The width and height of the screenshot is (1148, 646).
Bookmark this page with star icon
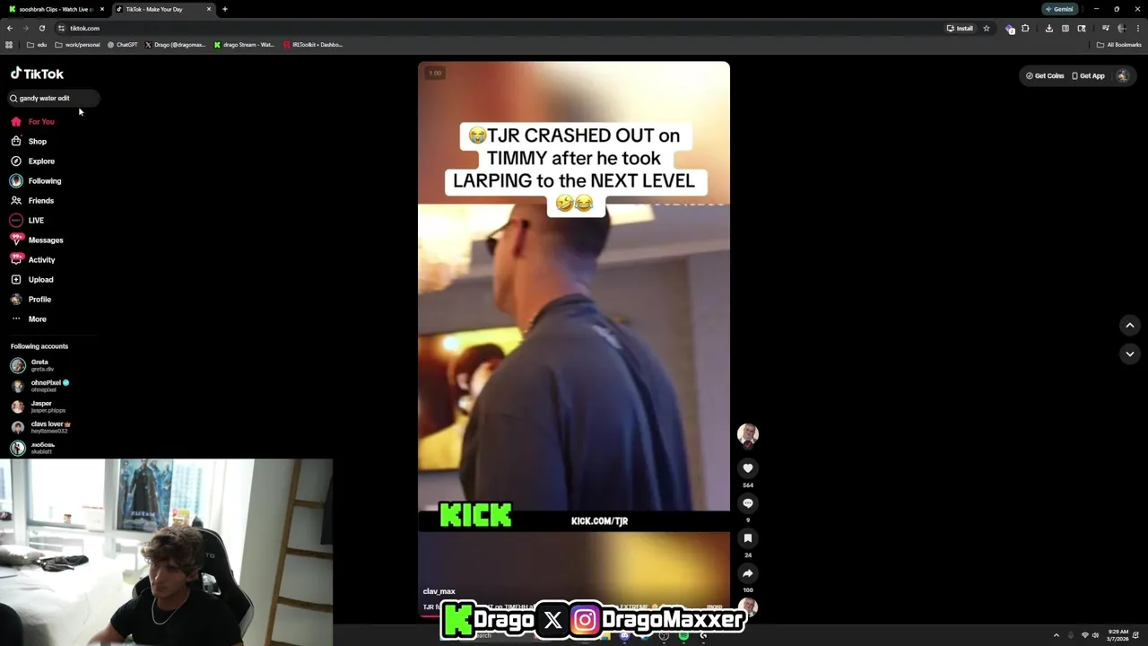coord(987,28)
